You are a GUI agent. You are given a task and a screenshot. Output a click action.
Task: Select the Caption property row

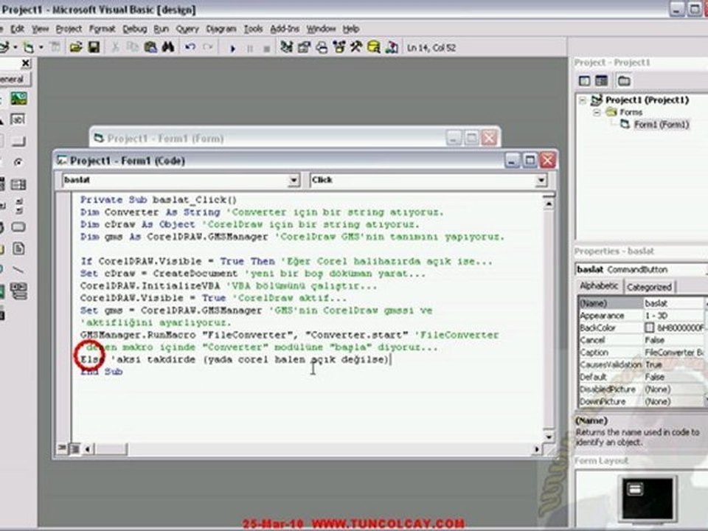pos(641,353)
